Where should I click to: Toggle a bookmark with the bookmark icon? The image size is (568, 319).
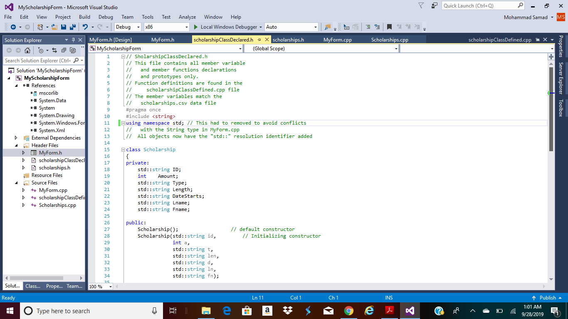pyautogui.click(x=389, y=27)
